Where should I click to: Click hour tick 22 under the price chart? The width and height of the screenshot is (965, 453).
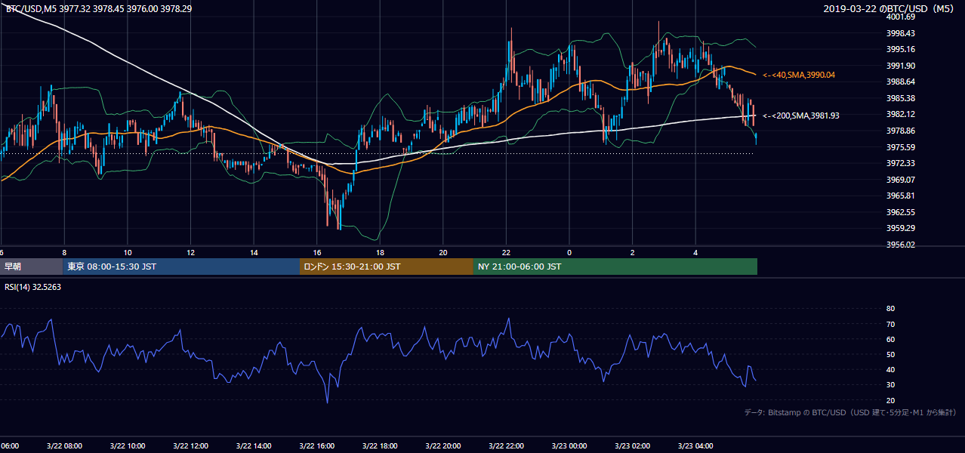click(x=507, y=253)
